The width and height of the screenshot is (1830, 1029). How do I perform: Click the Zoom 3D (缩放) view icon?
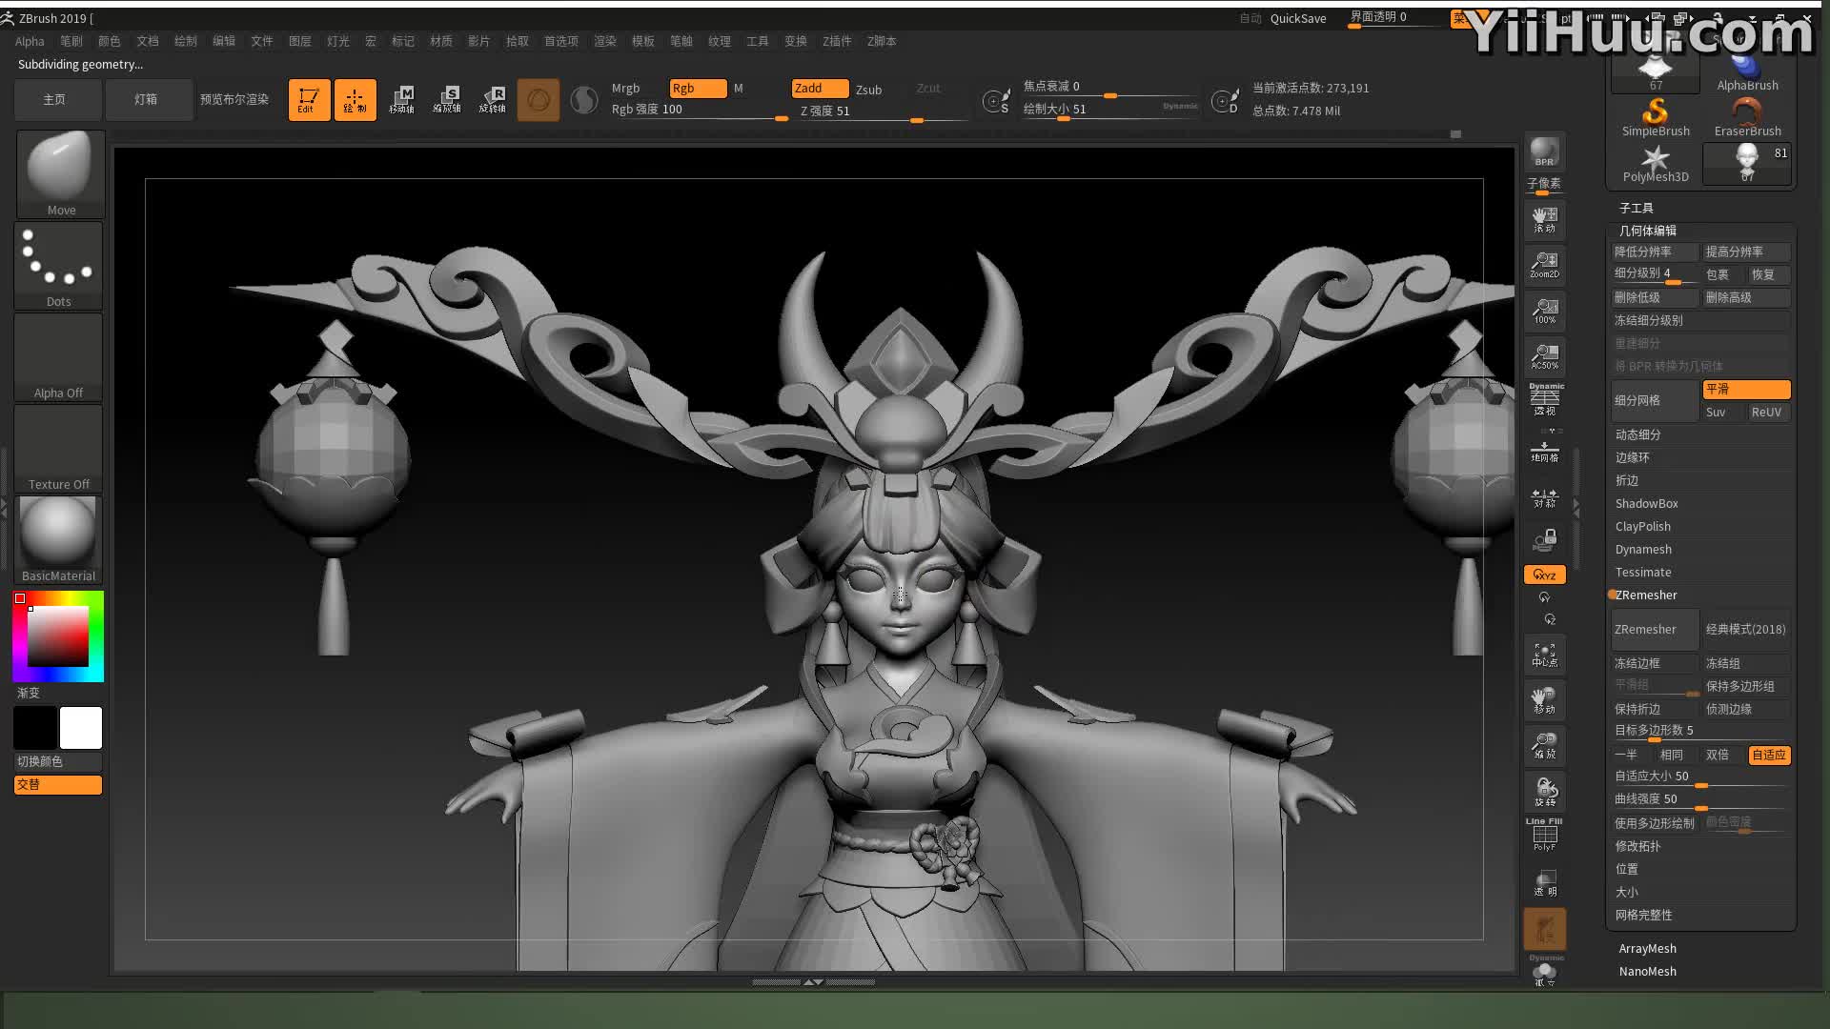[x=1544, y=746]
